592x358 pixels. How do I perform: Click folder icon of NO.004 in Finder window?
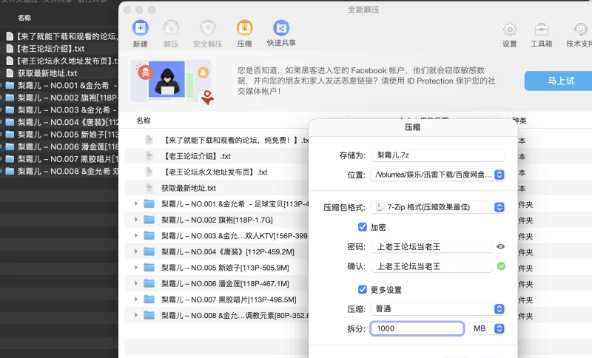point(10,122)
